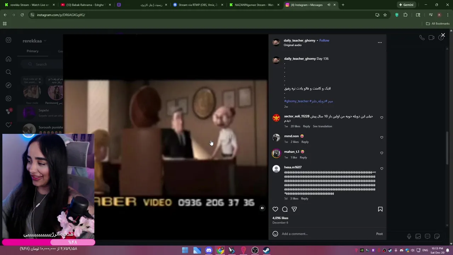Open the daily_teacher_ghomy avatar in the post header
Image resolution: width=453 pixels, height=255 pixels.
tap(276, 42)
